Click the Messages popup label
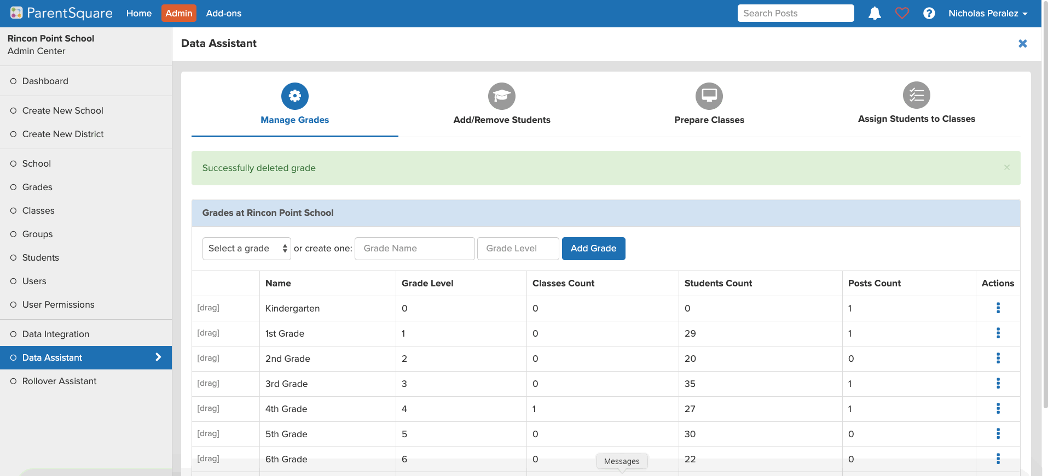The image size is (1048, 476). point(622,461)
